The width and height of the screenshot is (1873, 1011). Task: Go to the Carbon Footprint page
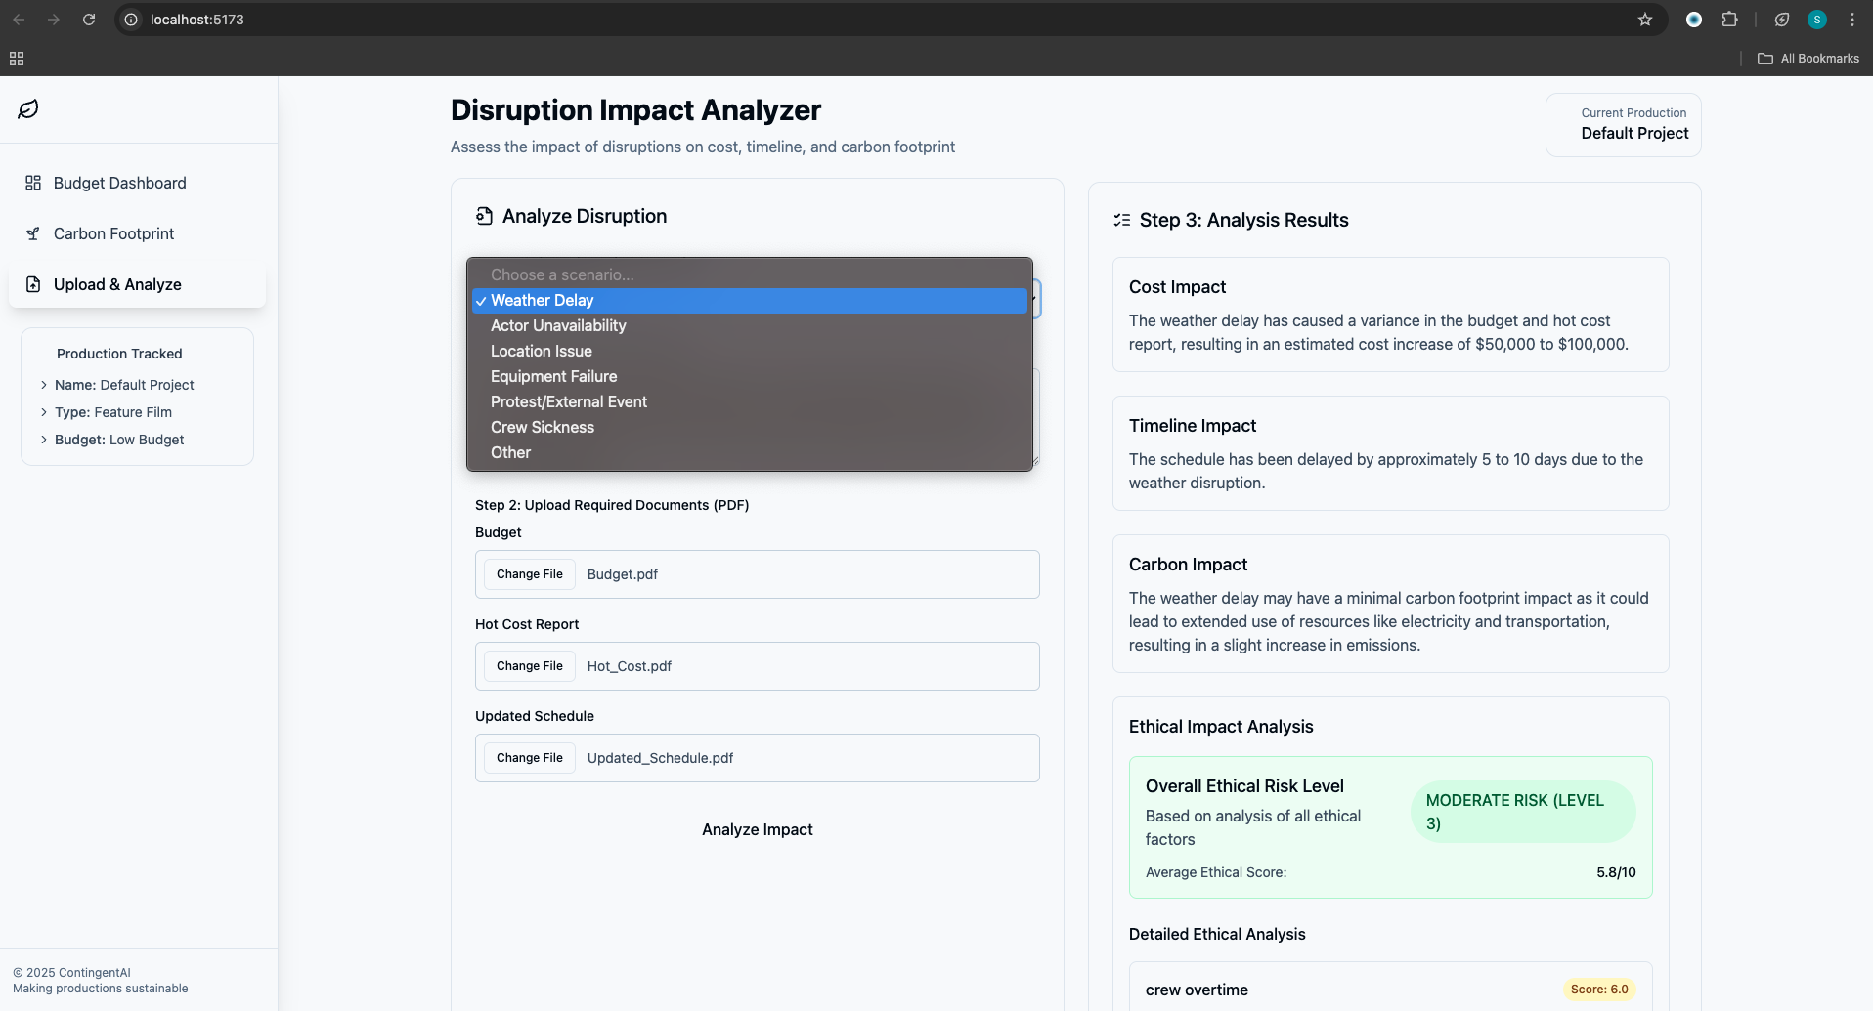[x=137, y=233]
